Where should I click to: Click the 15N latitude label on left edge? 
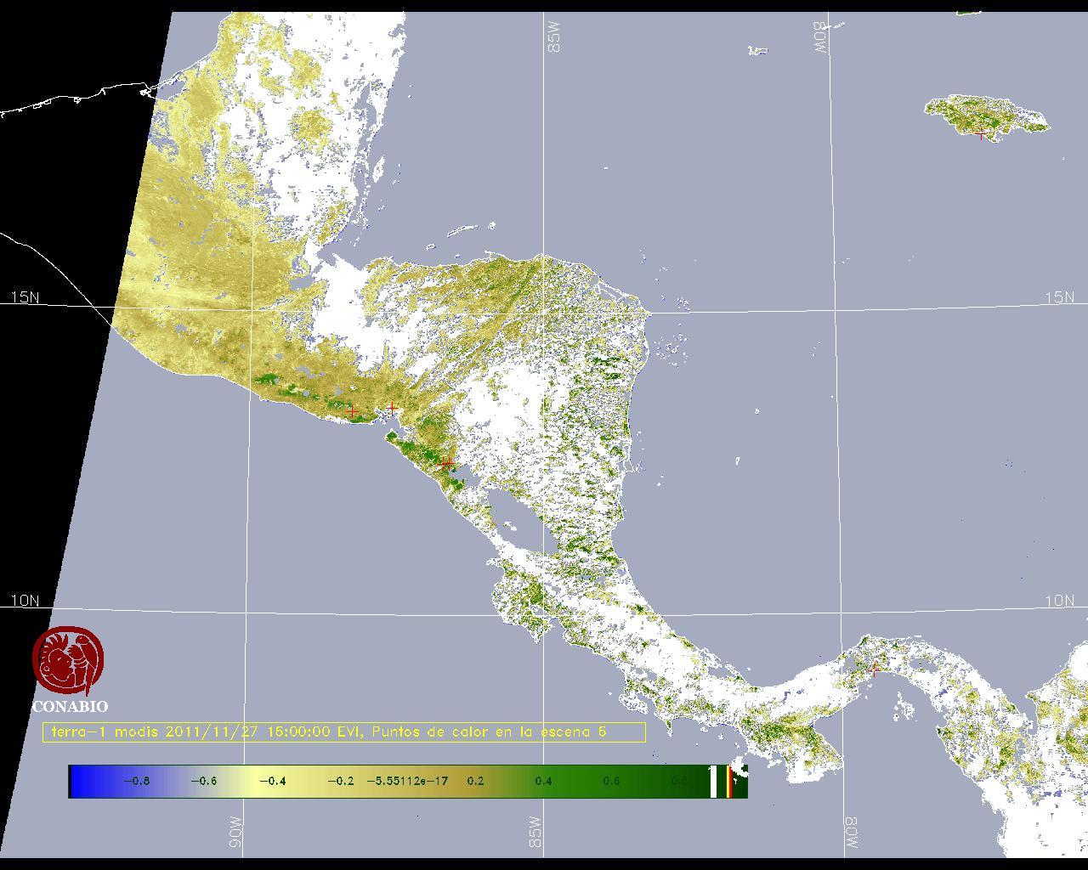25,297
